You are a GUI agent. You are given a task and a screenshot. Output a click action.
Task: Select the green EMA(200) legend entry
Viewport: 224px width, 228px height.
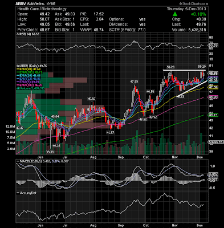(30, 72)
